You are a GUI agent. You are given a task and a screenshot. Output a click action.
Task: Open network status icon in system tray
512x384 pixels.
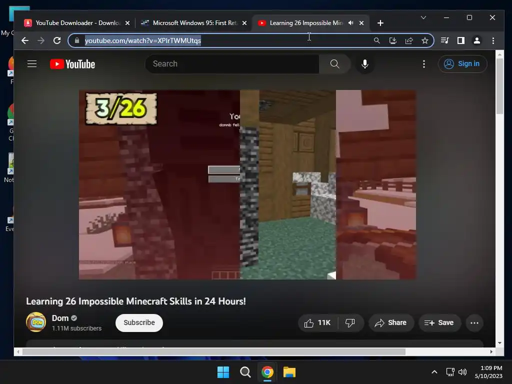coord(450,372)
